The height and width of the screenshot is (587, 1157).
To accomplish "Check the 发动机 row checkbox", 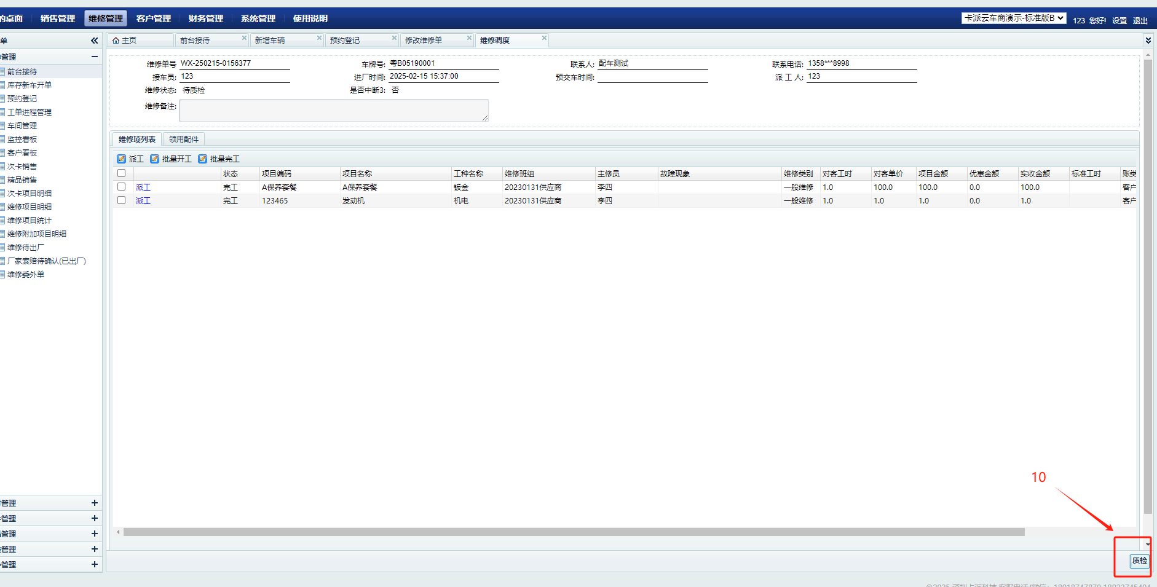I will [x=122, y=200].
